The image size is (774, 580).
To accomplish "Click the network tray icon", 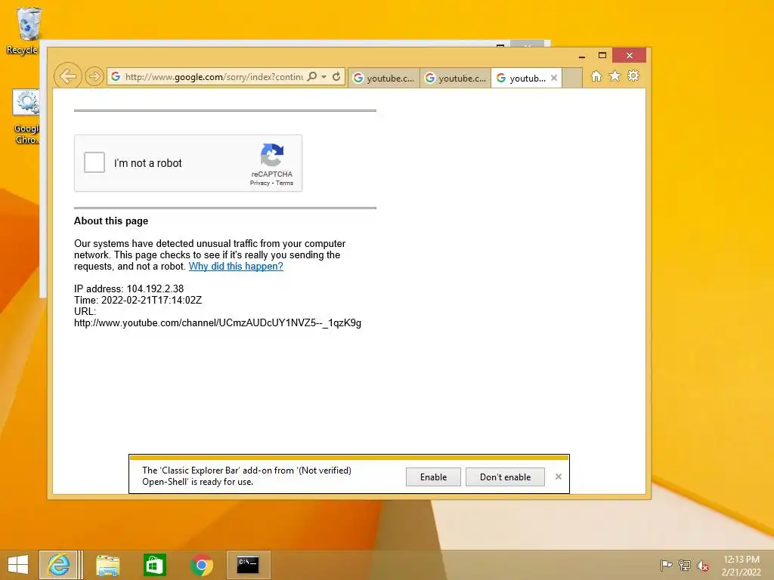I will pyautogui.click(x=685, y=565).
